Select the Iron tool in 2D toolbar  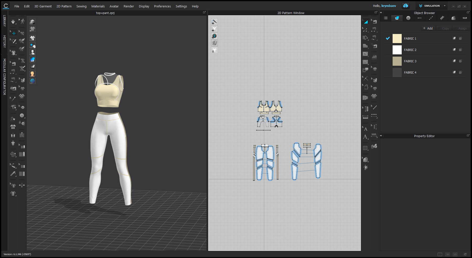(374, 57)
